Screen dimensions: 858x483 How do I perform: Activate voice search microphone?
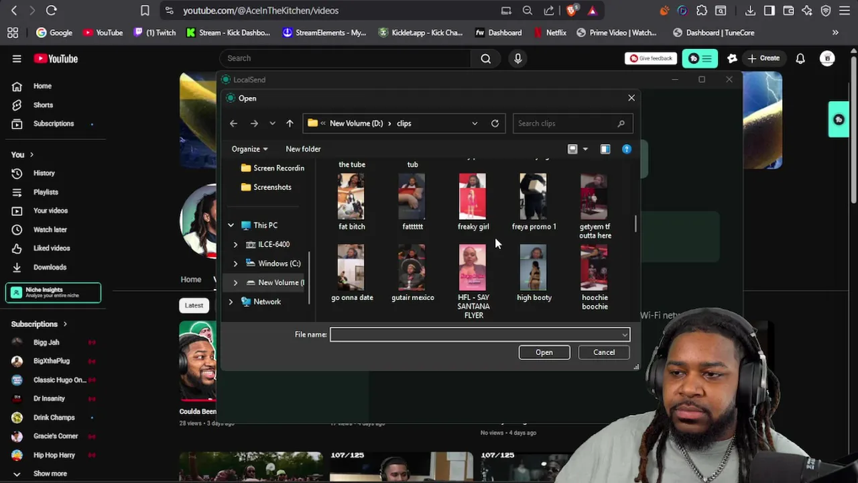(517, 58)
